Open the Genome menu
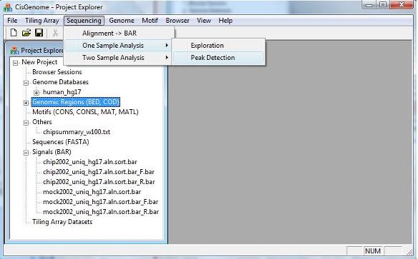The image size is (418, 259). [x=121, y=21]
